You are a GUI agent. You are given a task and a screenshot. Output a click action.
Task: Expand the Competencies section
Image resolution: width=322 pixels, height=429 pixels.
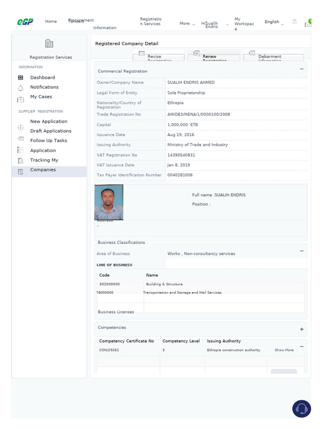pyautogui.click(x=301, y=329)
